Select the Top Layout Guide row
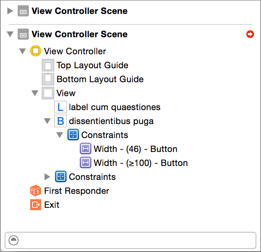The height and width of the screenshot is (252, 261). pyautogui.click(x=92, y=65)
